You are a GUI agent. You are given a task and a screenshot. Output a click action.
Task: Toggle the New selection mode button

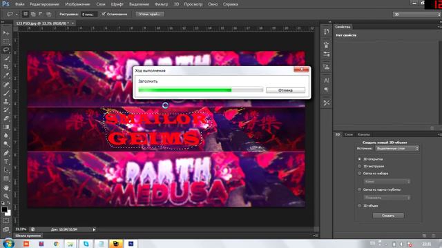tap(26, 14)
